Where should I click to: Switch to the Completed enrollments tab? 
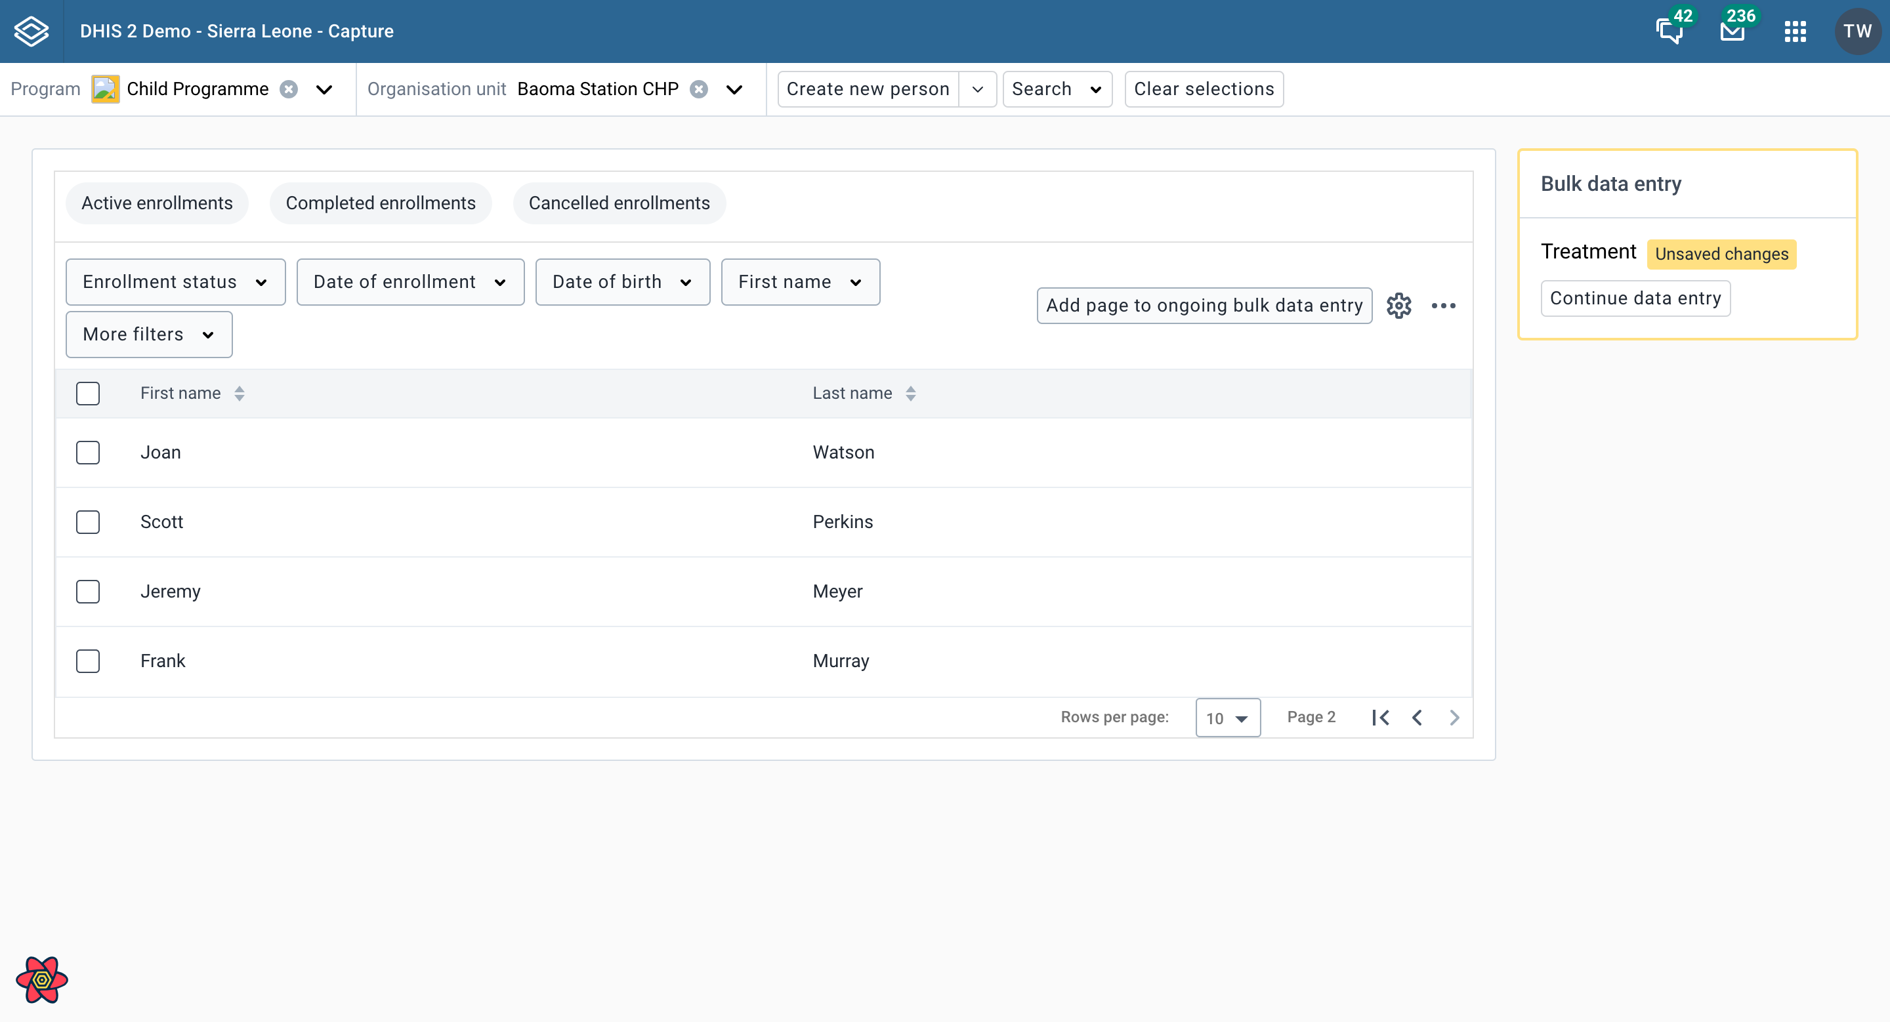pyautogui.click(x=381, y=203)
